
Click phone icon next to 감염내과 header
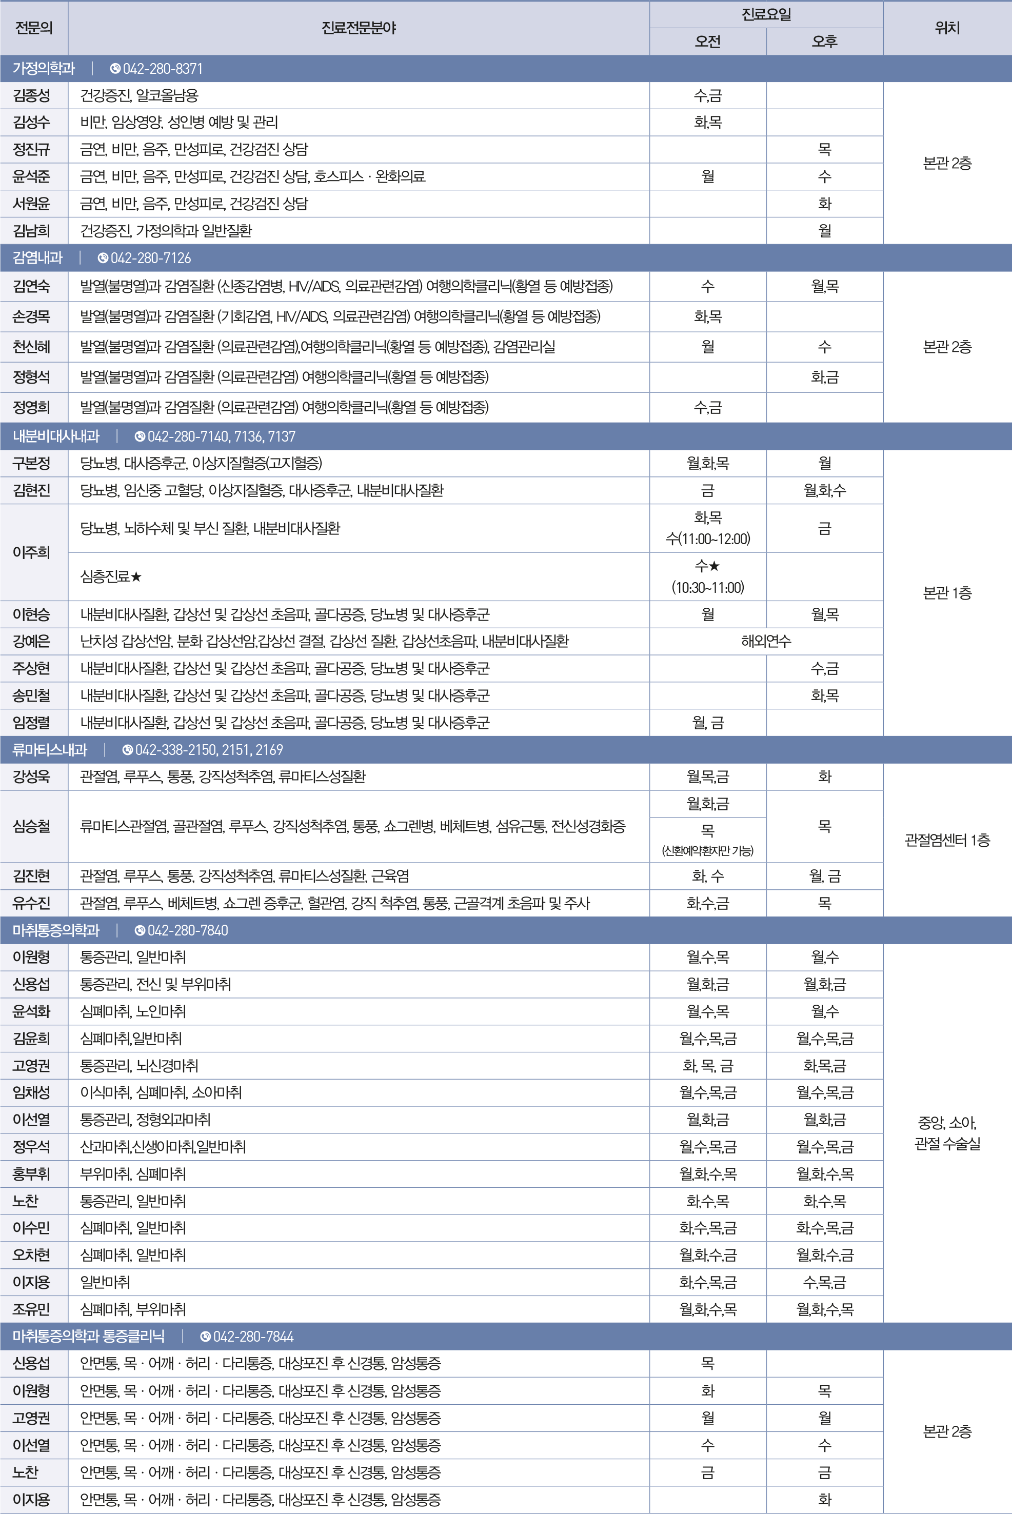[x=103, y=258]
